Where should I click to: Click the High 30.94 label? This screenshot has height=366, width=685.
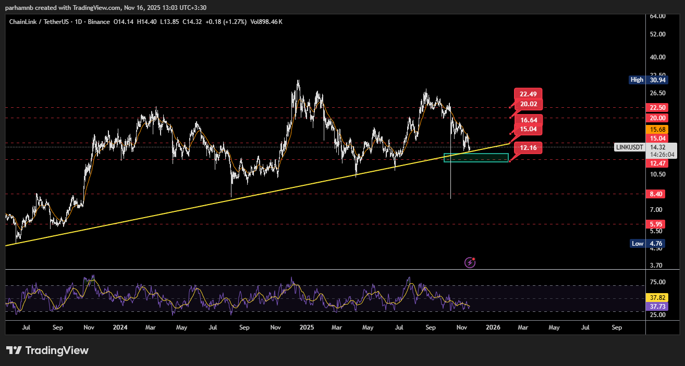point(646,80)
